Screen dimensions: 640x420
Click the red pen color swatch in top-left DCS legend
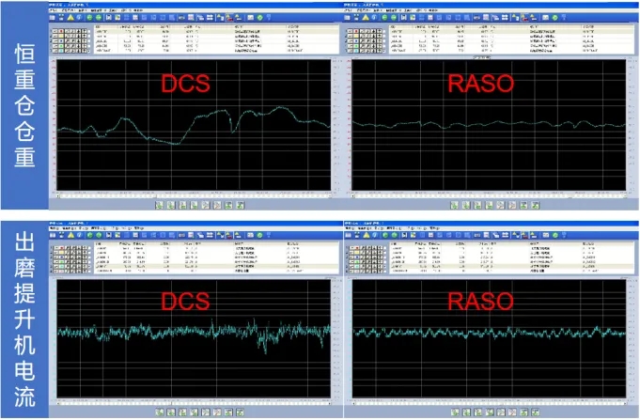[60, 30]
